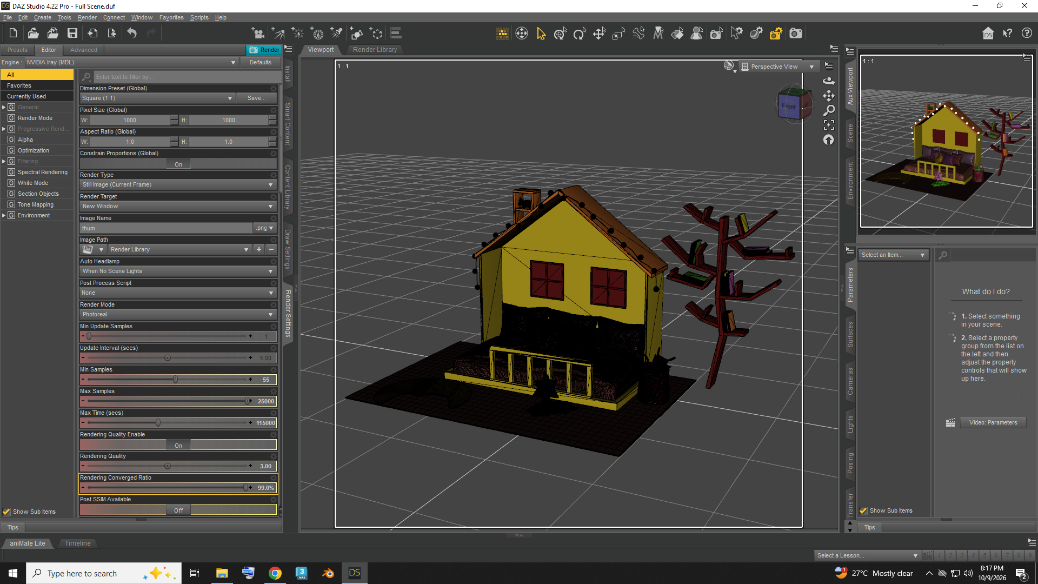1038x584 pixels.
Task: Select the Node Selection arrow tool
Action: point(541,34)
